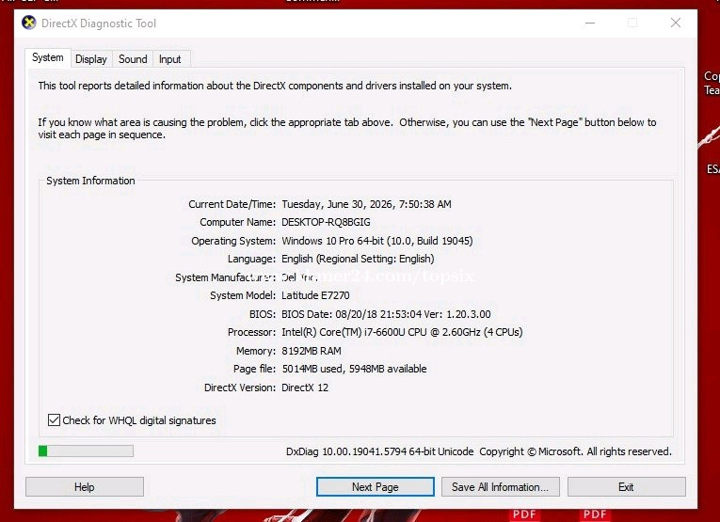Open the Sound tab
Screen dimensions: 720x522
coord(133,59)
